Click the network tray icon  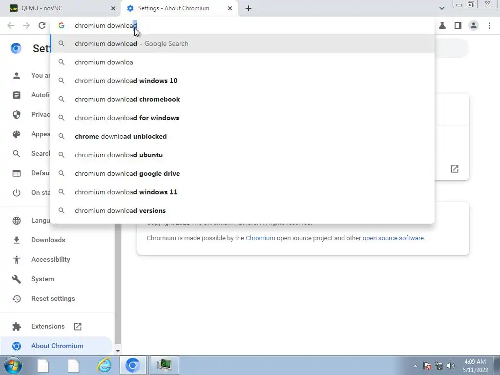point(439,366)
